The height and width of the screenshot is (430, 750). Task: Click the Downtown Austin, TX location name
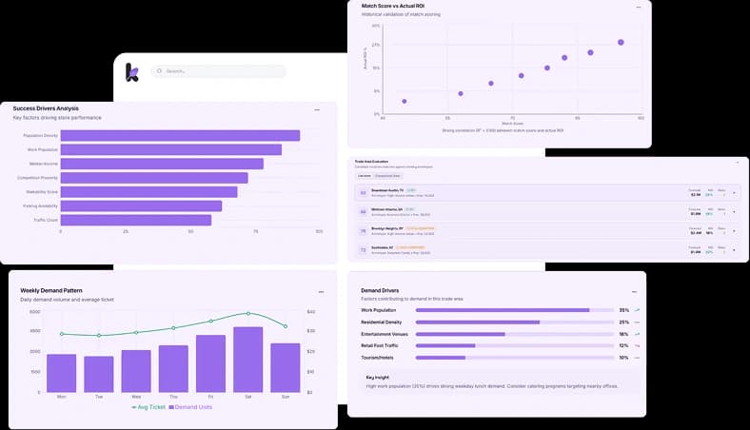click(x=387, y=190)
